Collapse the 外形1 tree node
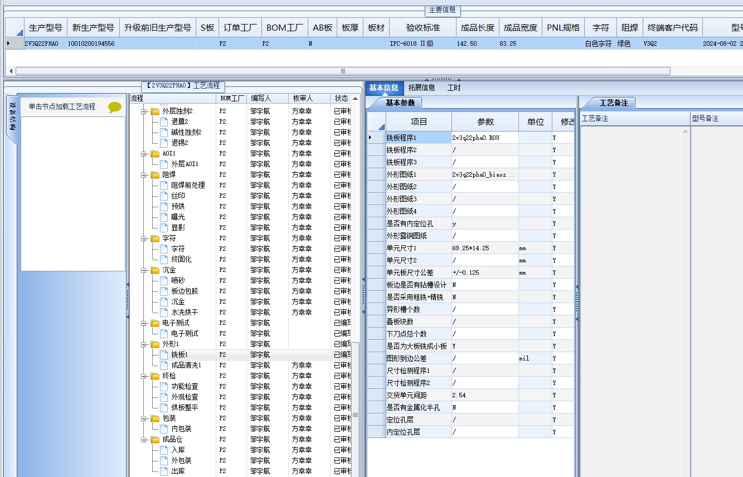Viewport: 743px width, 477px height. click(144, 344)
